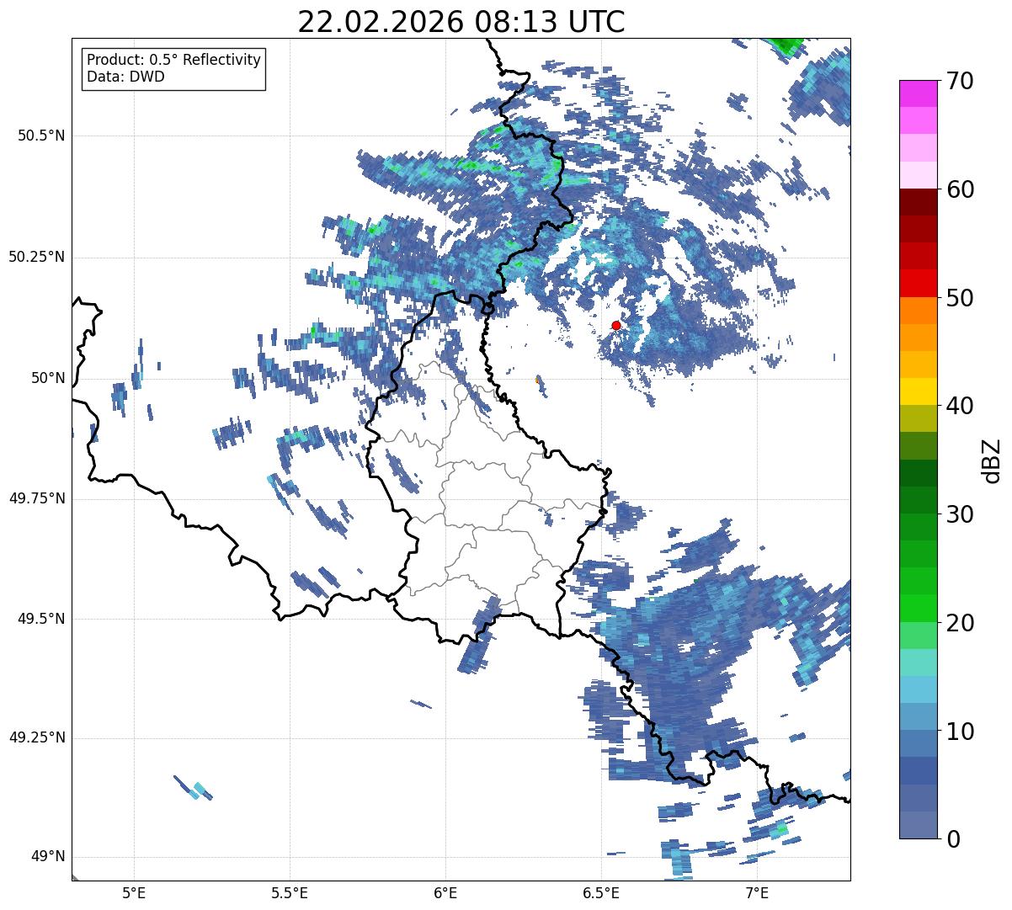Click the Product: 0.5° Reflectivity label
The width and height of the screenshot is (1012, 910).
pos(173,60)
